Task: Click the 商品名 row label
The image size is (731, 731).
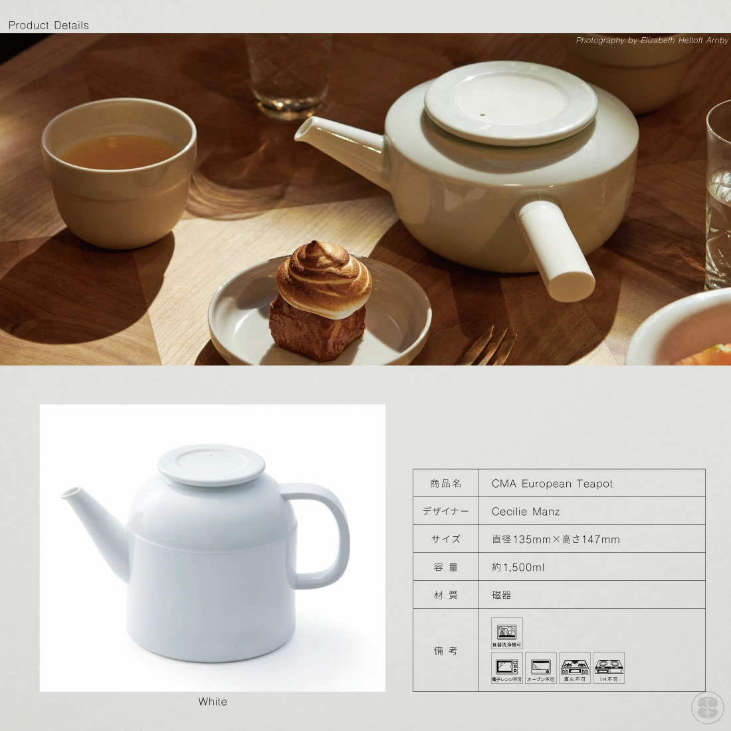Action: click(x=446, y=483)
